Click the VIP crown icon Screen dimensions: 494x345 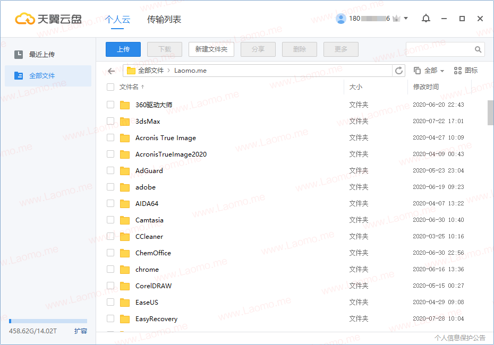click(396, 19)
